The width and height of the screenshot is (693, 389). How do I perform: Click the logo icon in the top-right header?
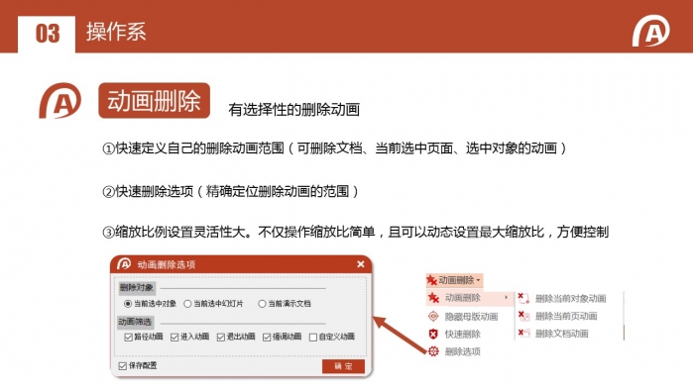pos(650,31)
